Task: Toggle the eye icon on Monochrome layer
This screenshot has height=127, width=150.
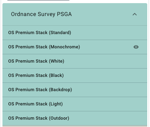Action: click(x=136, y=47)
